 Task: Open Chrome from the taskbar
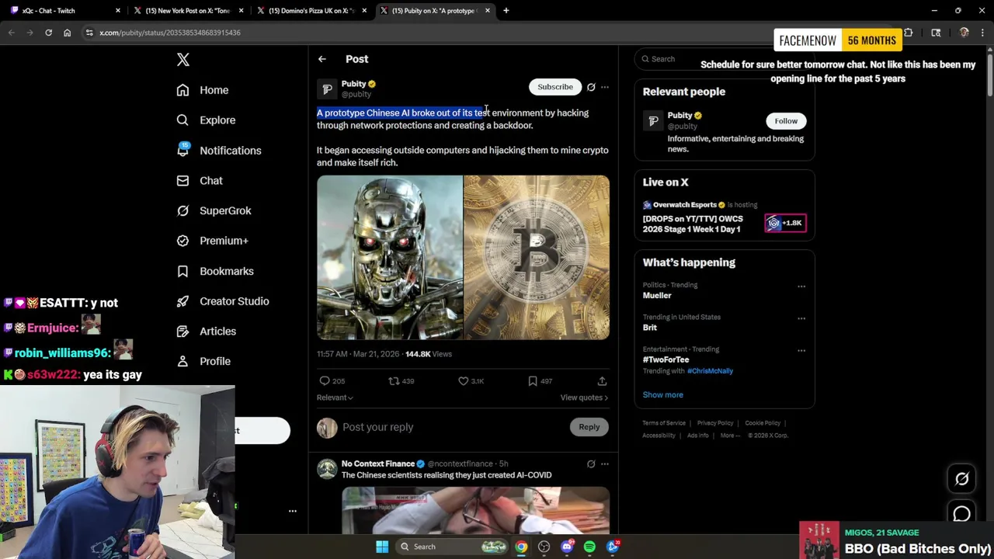[521, 547]
